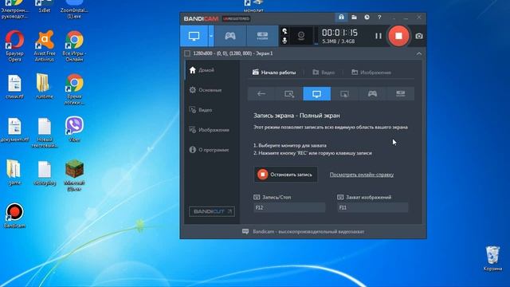Click Остановить запись button
Viewport: 510px width, 287px height.
[285, 175]
